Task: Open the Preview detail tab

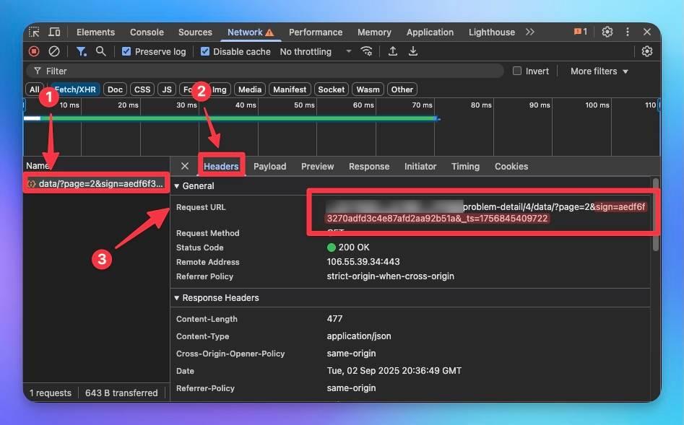Action: [x=317, y=166]
